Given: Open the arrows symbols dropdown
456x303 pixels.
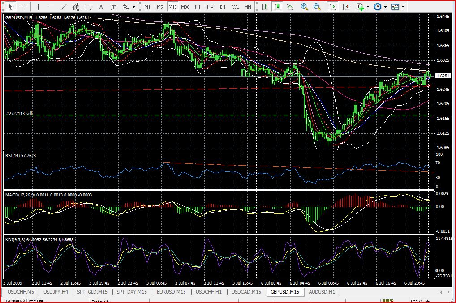Looking at the screenshot, I should 133,7.
